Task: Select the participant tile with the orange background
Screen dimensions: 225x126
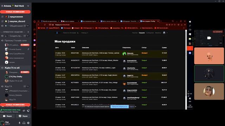Action: coord(209,56)
